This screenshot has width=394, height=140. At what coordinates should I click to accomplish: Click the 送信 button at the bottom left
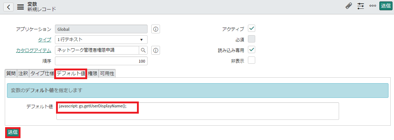[13, 132]
